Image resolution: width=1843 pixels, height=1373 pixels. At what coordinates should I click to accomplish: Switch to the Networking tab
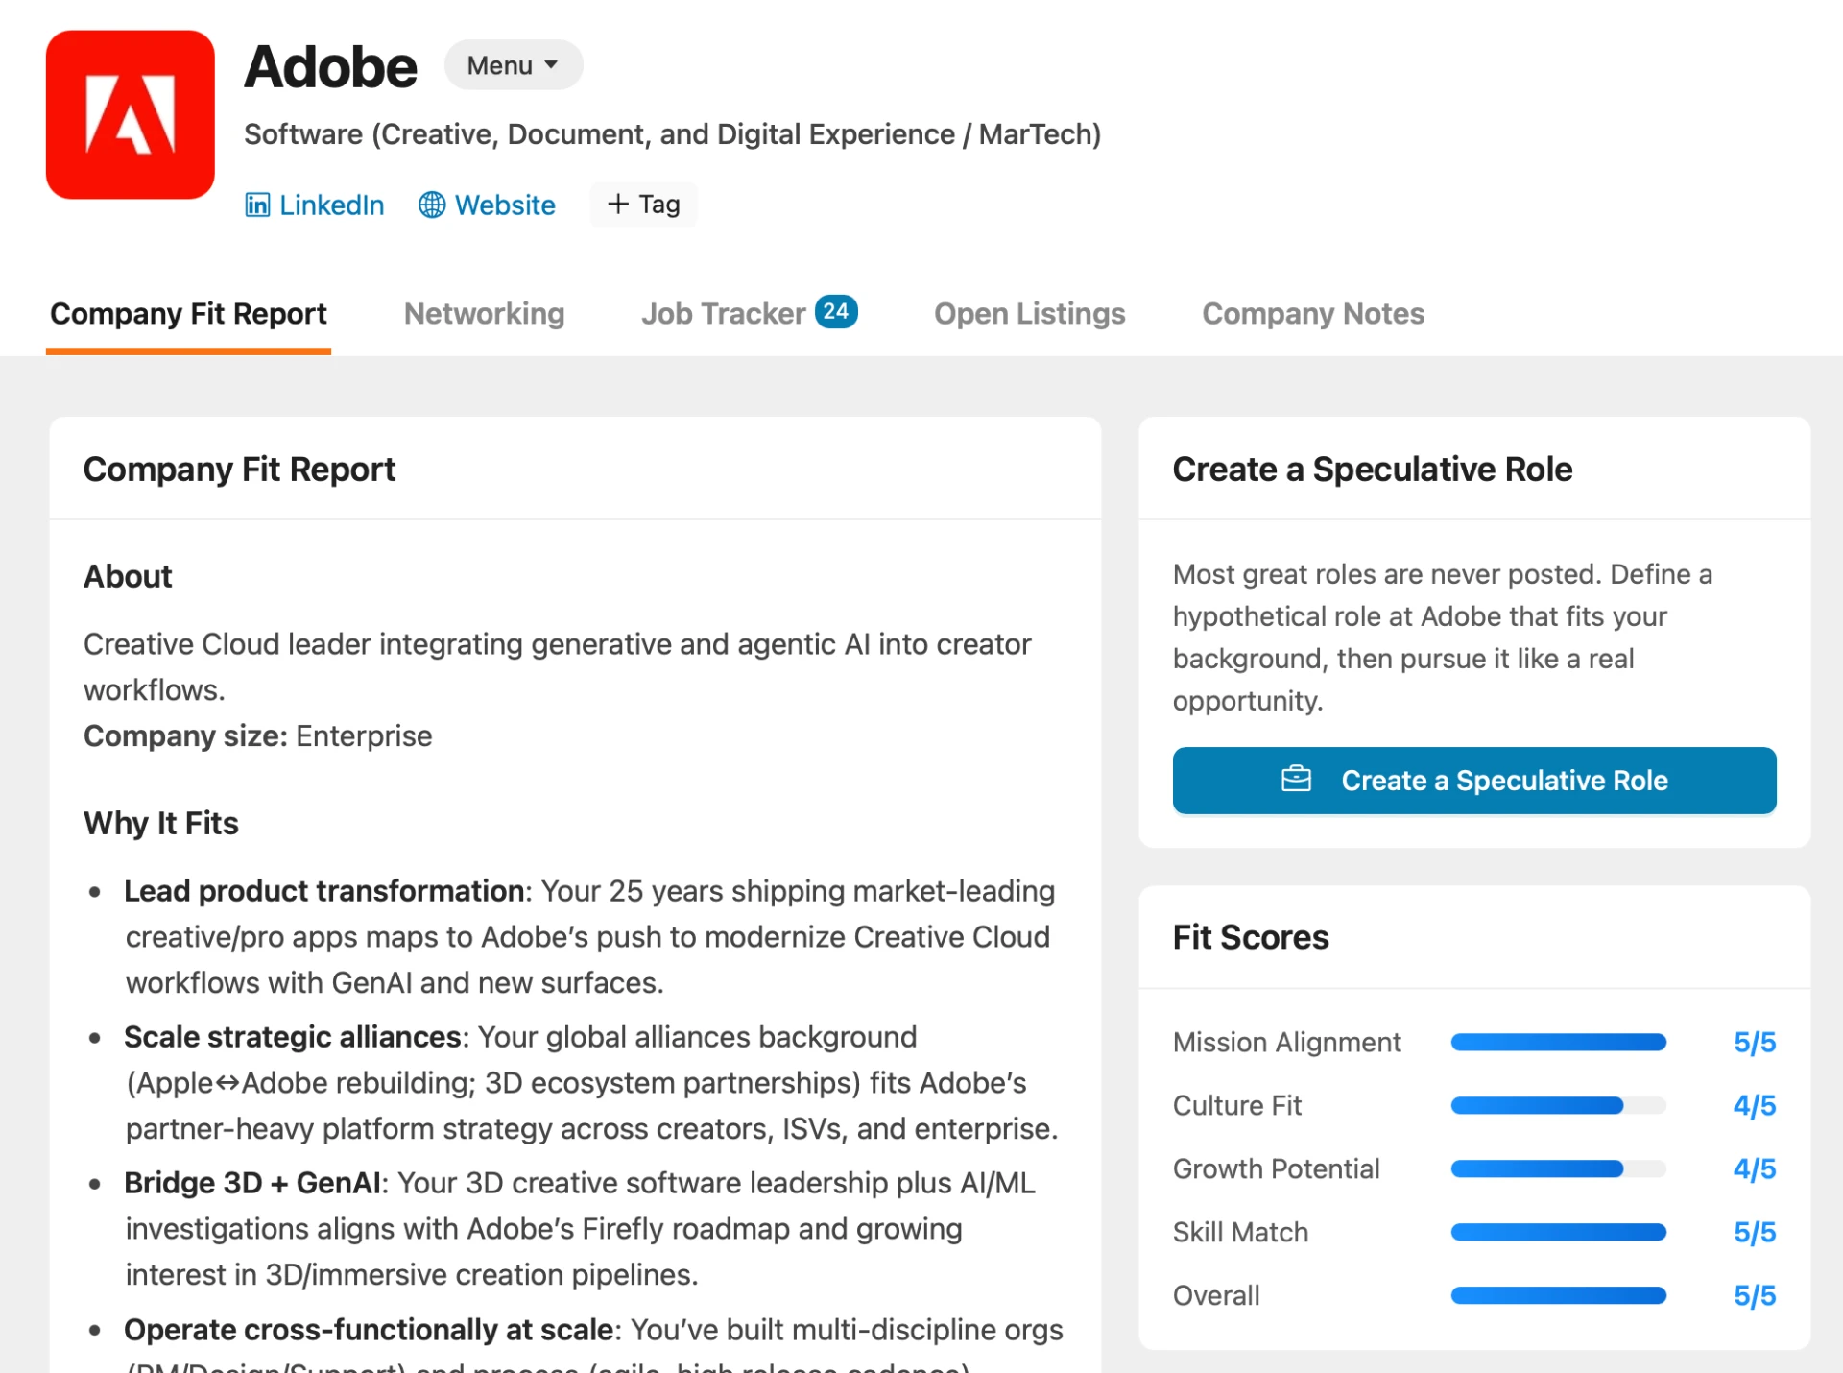pyautogui.click(x=484, y=314)
